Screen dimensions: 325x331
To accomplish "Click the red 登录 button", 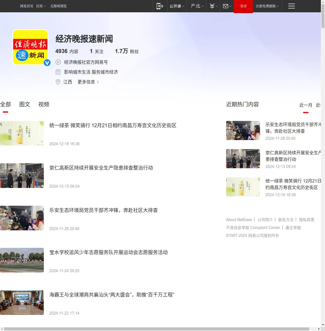I will point(243,6).
